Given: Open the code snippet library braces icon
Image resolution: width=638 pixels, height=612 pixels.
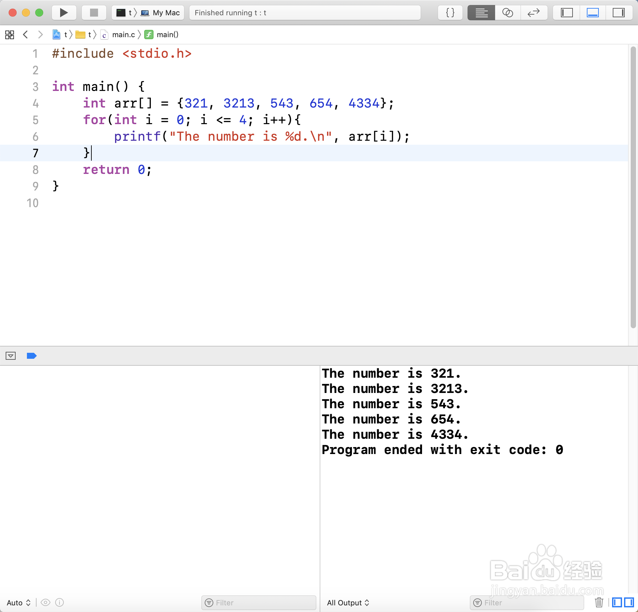Looking at the screenshot, I should pos(450,13).
